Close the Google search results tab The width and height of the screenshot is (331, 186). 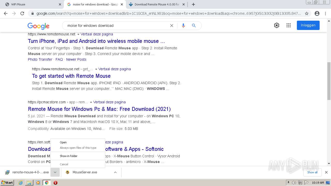pos(122,4)
